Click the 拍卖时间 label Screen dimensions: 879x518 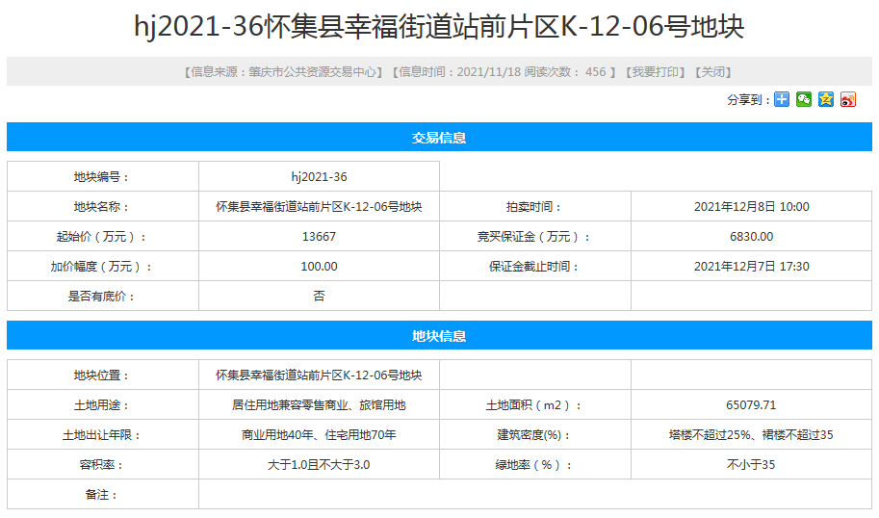click(534, 207)
